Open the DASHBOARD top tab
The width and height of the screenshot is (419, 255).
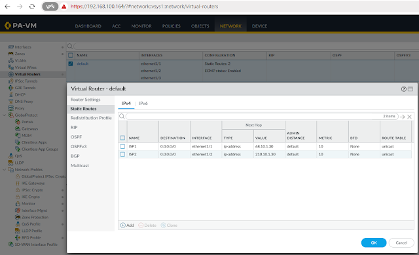point(88,26)
